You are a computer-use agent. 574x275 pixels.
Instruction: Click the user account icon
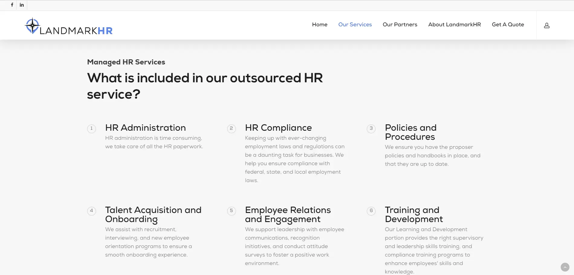(547, 25)
